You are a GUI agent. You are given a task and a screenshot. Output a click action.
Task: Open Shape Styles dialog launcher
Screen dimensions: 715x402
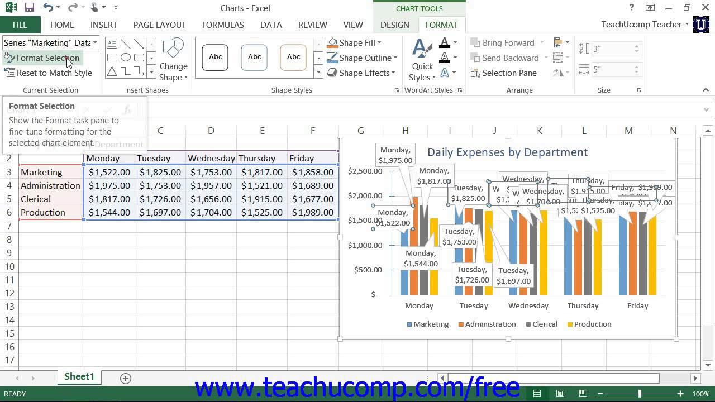click(x=397, y=90)
